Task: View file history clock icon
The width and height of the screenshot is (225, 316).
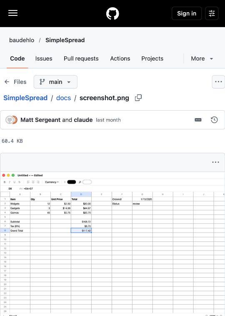Action: click(x=214, y=120)
